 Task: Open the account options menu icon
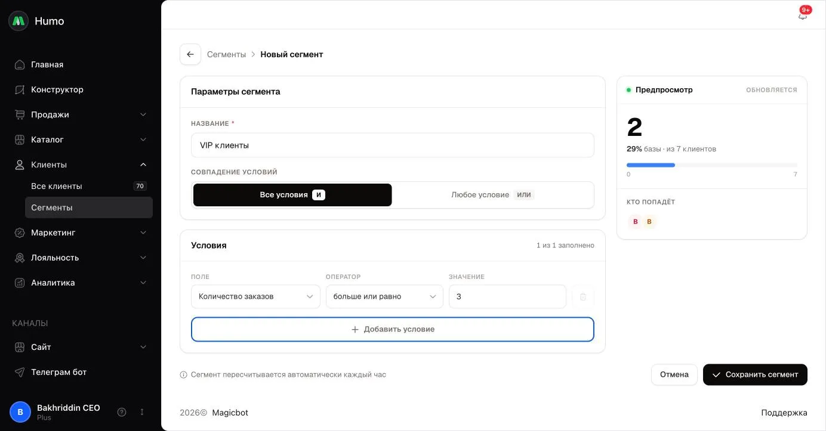142,412
